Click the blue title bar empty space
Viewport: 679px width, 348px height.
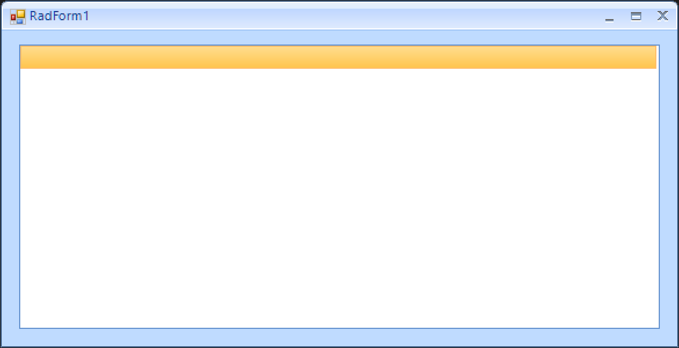point(346,17)
